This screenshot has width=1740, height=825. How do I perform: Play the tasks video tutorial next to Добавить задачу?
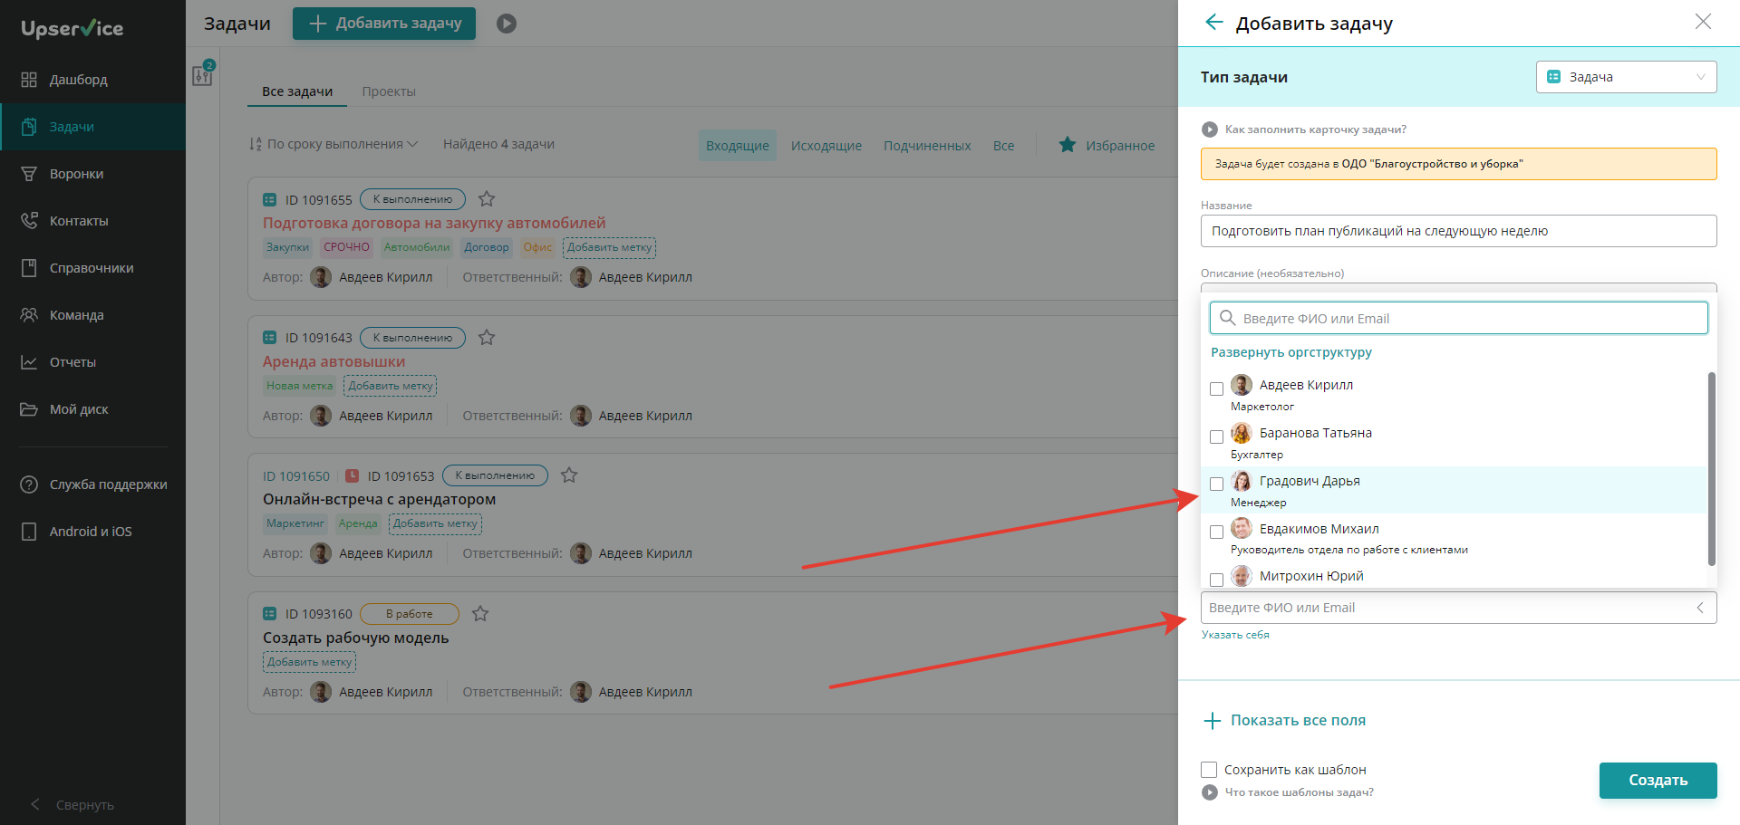507,24
